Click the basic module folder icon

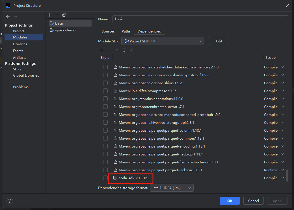pos(52,23)
